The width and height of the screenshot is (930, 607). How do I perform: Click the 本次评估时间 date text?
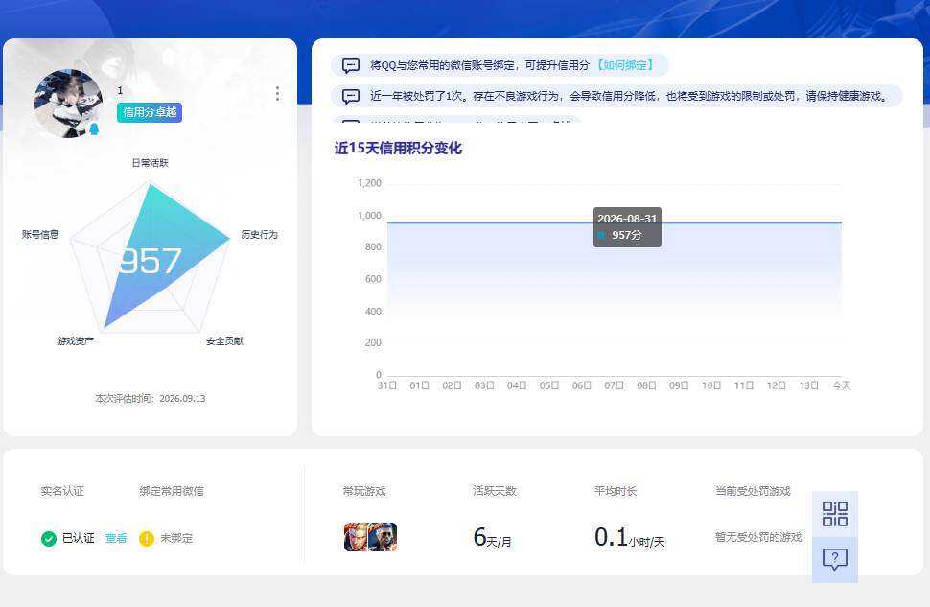click(x=151, y=399)
